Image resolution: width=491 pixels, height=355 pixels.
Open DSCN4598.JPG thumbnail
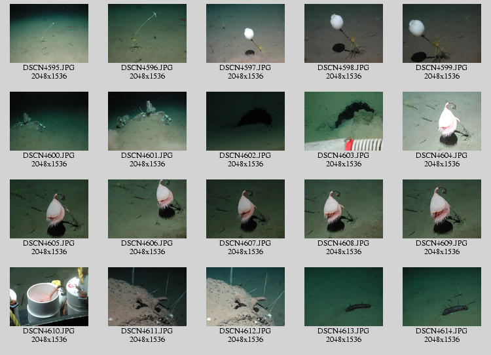pyautogui.click(x=344, y=33)
